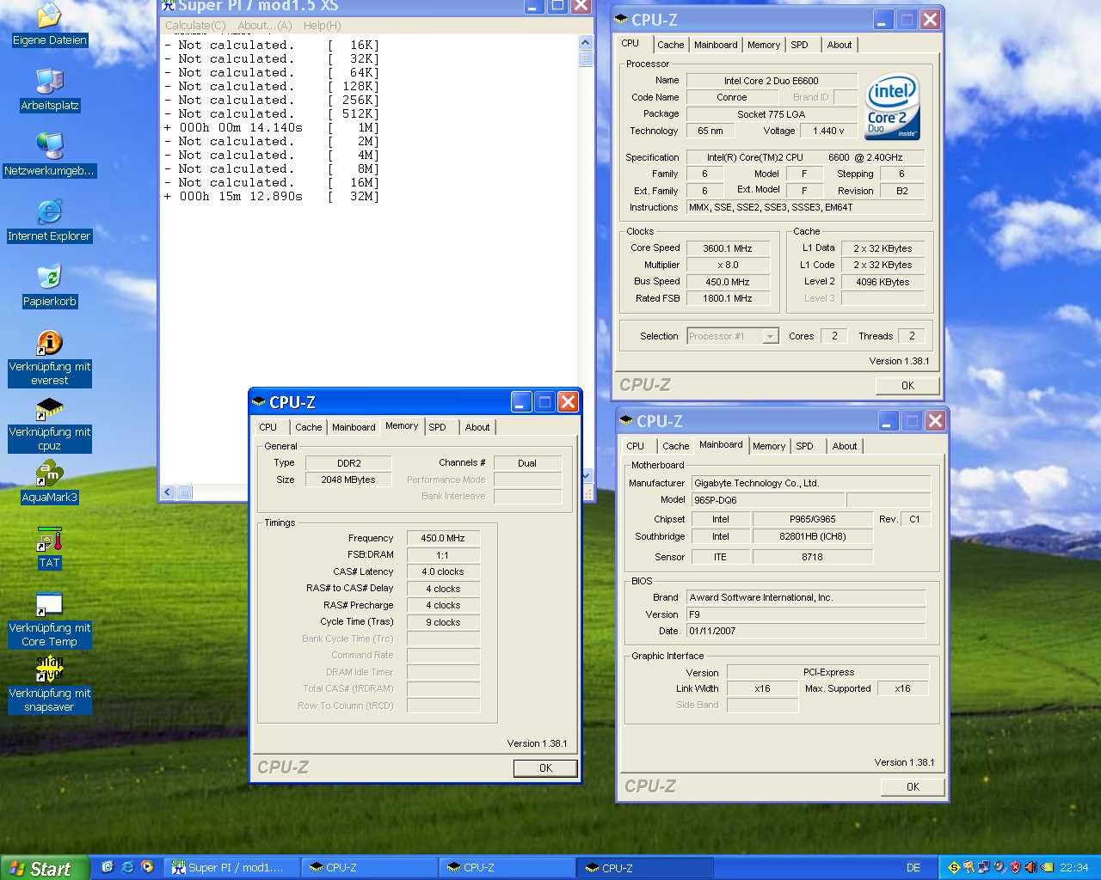The height and width of the screenshot is (880, 1101).
Task: Click the 965P-DQ6 model field
Action: [x=767, y=500]
